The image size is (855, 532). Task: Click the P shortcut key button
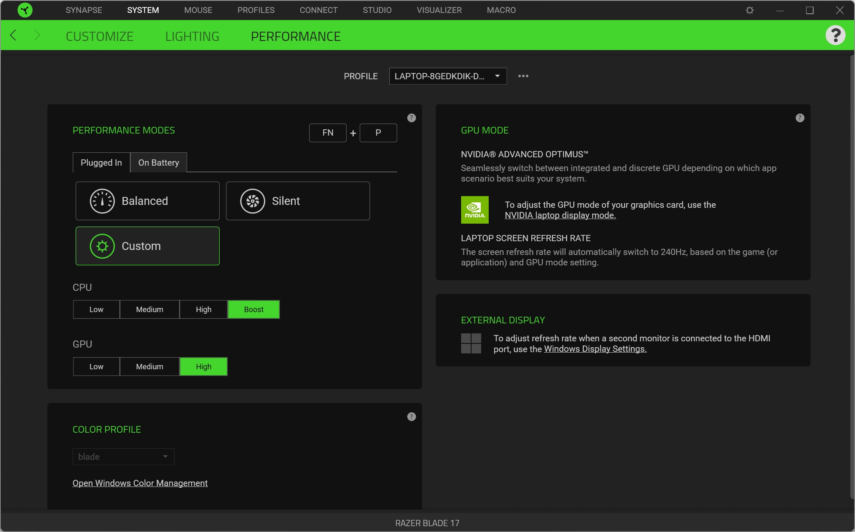coord(378,133)
